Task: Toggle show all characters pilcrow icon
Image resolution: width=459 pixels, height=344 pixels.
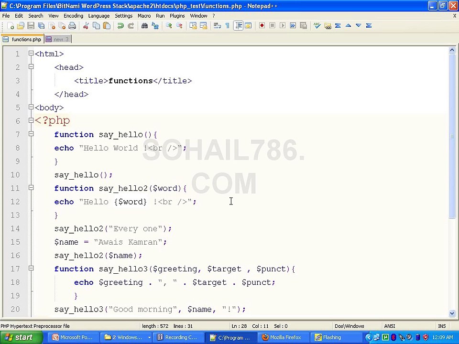Action: coord(228,26)
